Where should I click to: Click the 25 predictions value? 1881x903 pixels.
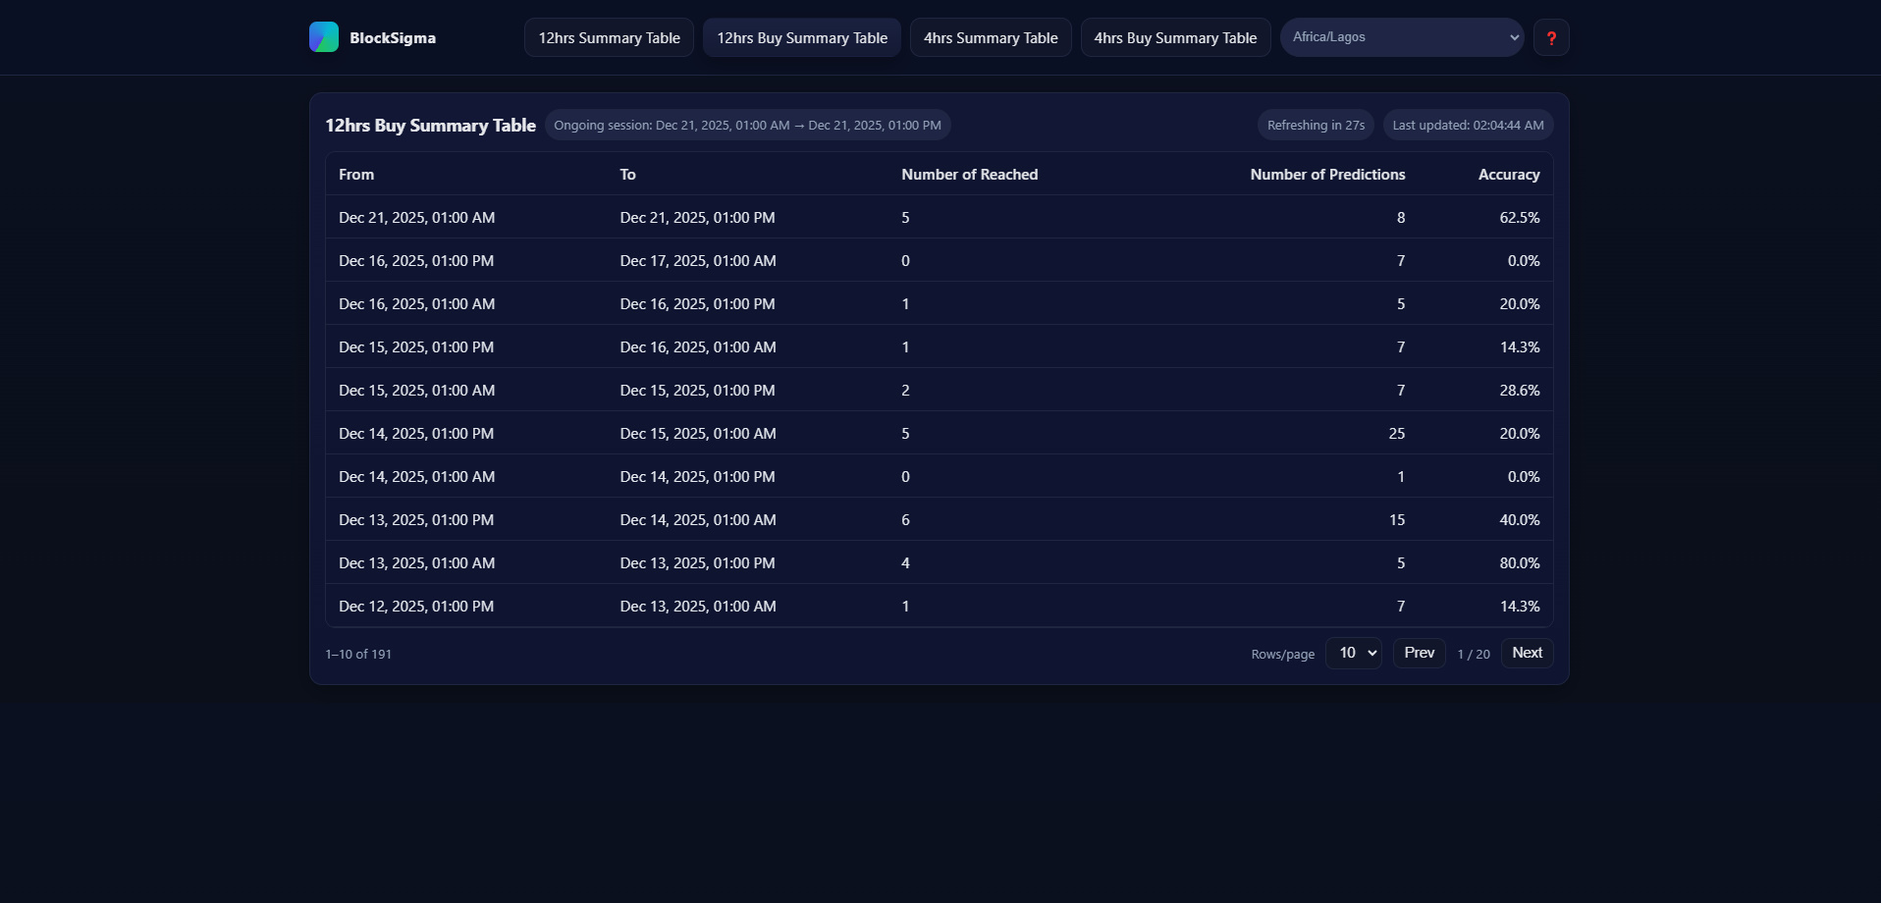click(1397, 433)
